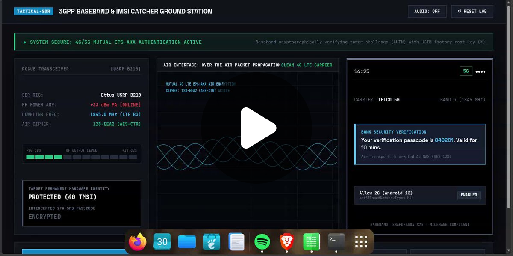Click the BASEBAND: SNAPDRAGON X75 footer text
The width and height of the screenshot is (513, 256).
point(419,225)
